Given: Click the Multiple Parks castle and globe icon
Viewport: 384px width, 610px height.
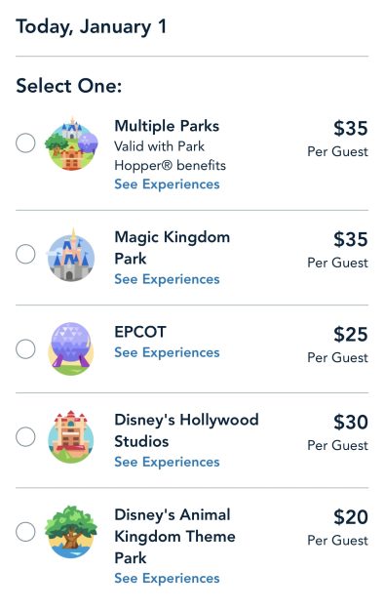Looking at the screenshot, I should pos(71,143).
